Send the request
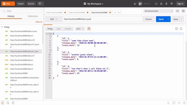Image resolution: width=187 pixels, height=105 pixels. coord(161,19)
